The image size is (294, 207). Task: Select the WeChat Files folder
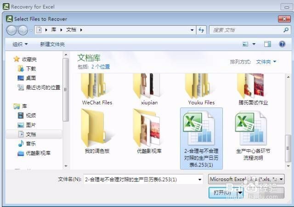[97, 89]
